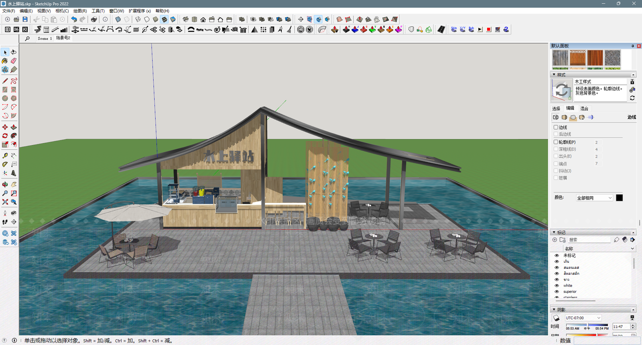Enable the 轮廓线(P) profiles checkbox
642x345 pixels.
coord(556,142)
